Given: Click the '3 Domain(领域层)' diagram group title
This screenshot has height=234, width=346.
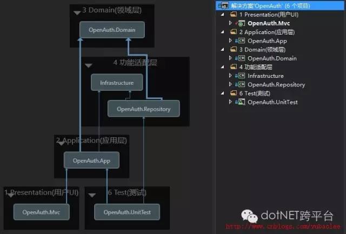Looking at the screenshot, I should 112,10.
